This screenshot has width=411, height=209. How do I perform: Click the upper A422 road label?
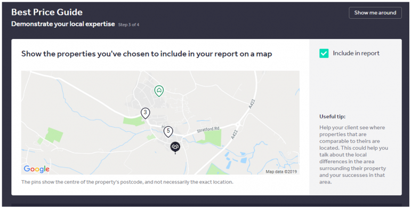coord(252,104)
